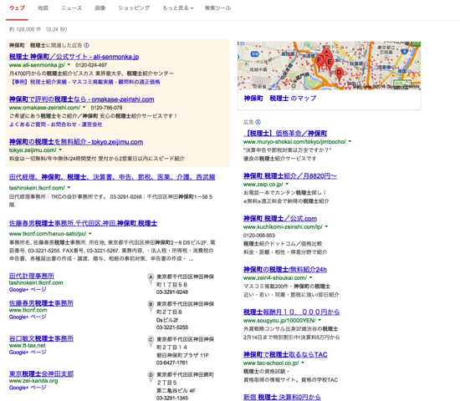460x401 pixels.
Task: Open Google+ ページ under www.tt-tax.net
Action: [x=28, y=353]
